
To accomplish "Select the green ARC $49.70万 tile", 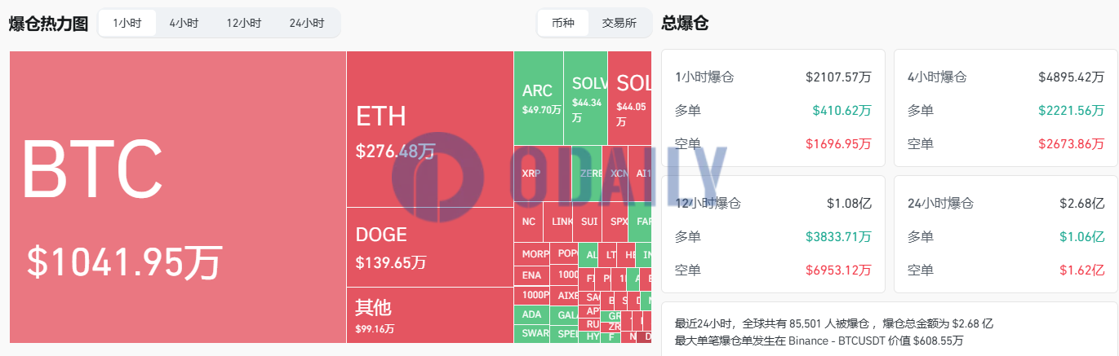I will coord(539,98).
